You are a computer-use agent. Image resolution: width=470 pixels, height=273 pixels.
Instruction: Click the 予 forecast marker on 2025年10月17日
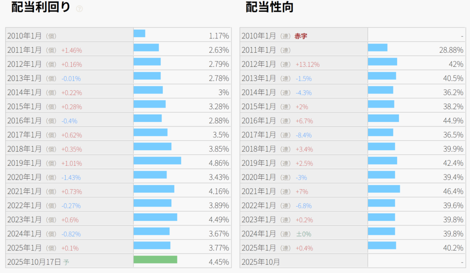[66, 262]
